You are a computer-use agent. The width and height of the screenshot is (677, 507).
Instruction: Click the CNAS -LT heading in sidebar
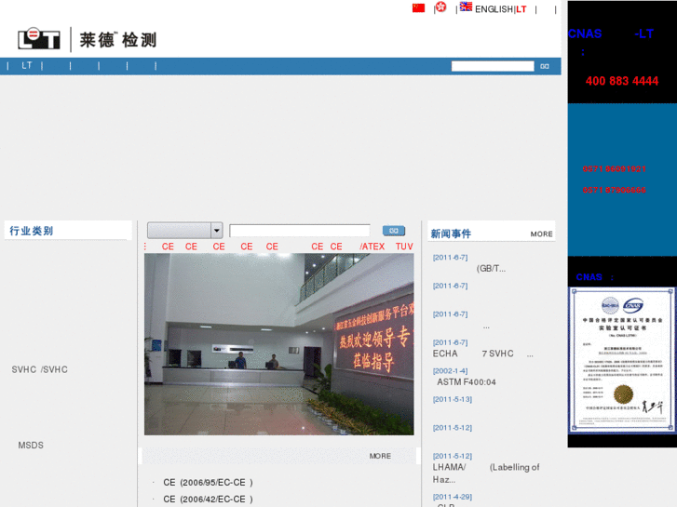click(x=611, y=33)
